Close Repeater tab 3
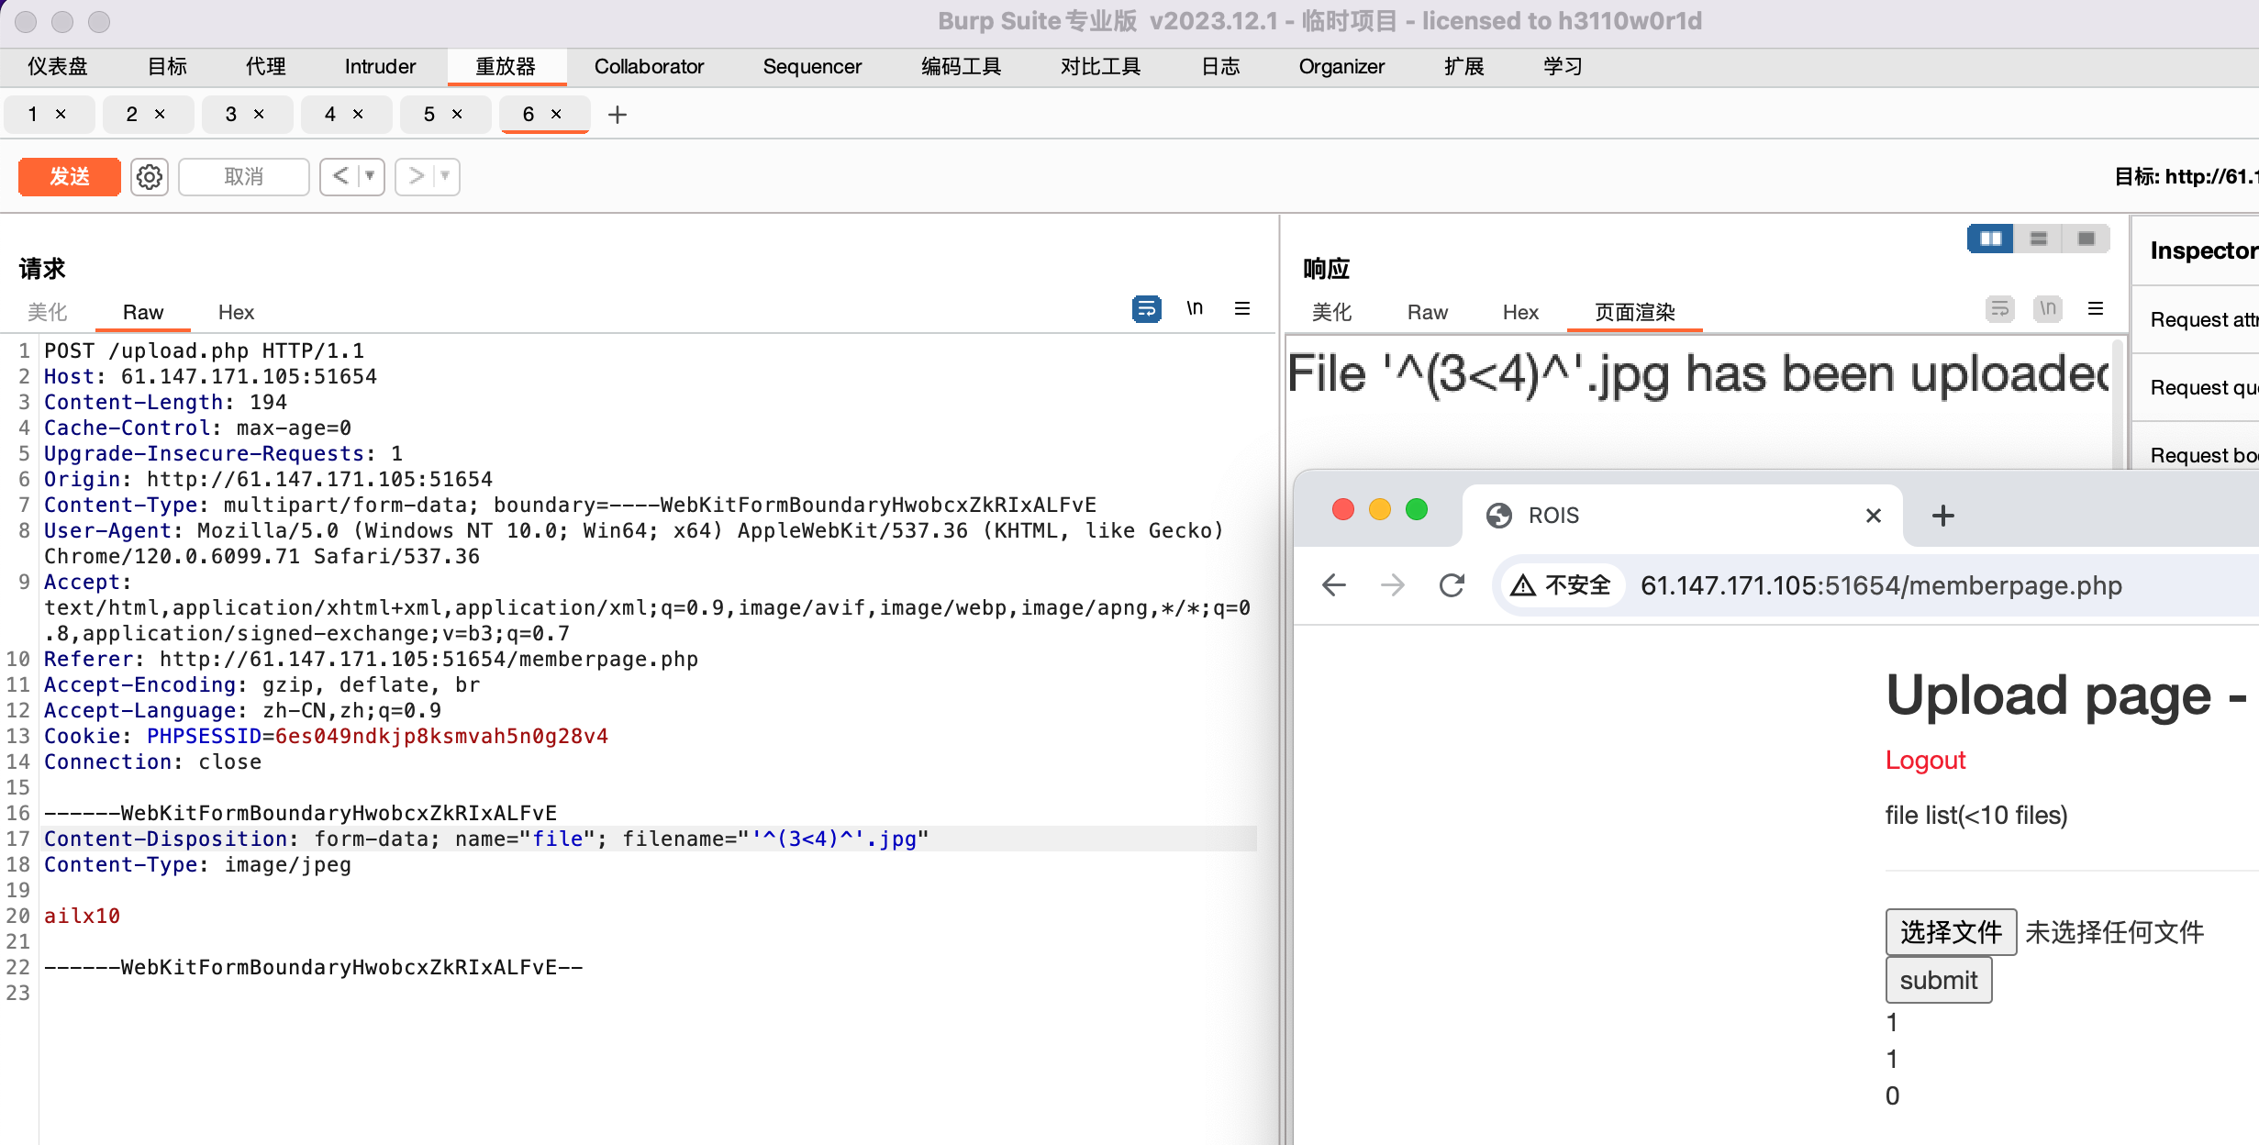This screenshot has width=2259, height=1145. tap(259, 114)
